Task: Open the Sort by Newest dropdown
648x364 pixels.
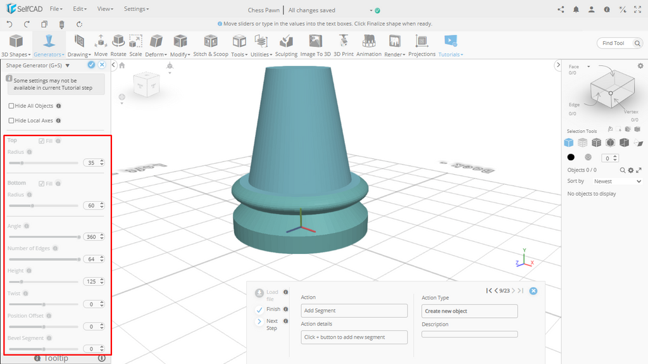Action: [x=617, y=181]
